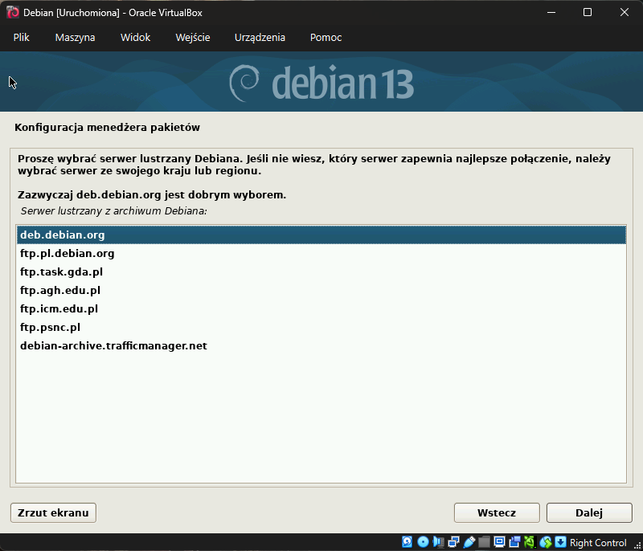The height and width of the screenshot is (551, 643).
Task: Open the Urządzenia menu
Action: [260, 38]
